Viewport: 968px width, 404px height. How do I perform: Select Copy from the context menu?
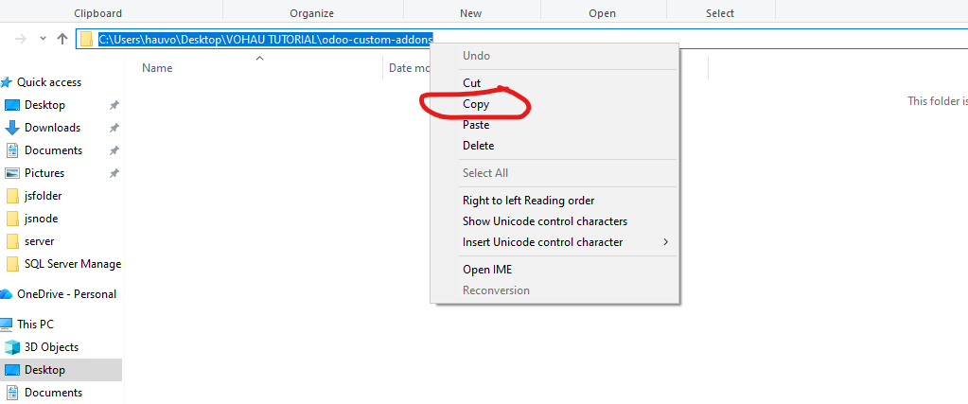coord(476,104)
